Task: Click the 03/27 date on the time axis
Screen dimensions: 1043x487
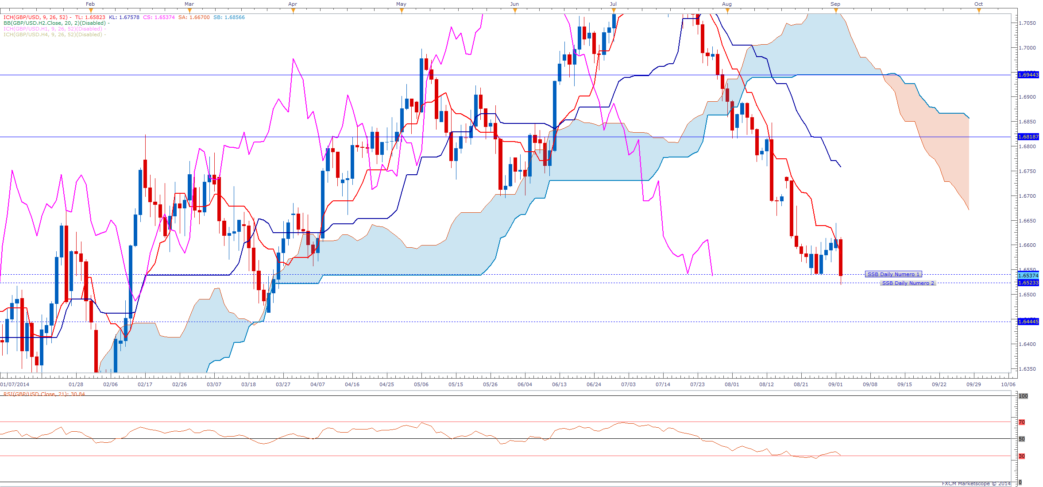Action: (283, 384)
